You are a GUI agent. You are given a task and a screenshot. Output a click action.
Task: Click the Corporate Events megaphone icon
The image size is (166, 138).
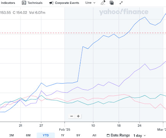[51, 3]
